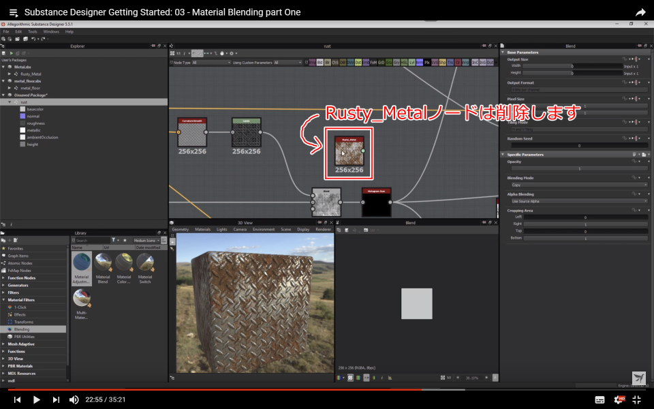The width and height of the screenshot is (654, 409).
Task: Add a Gradient Map node via the Gra shortcut
Action: [389, 63]
